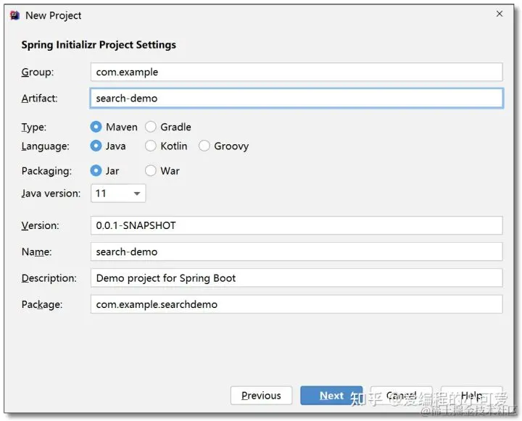Go back with the Previous button
522x421 pixels.
(261, 396)
